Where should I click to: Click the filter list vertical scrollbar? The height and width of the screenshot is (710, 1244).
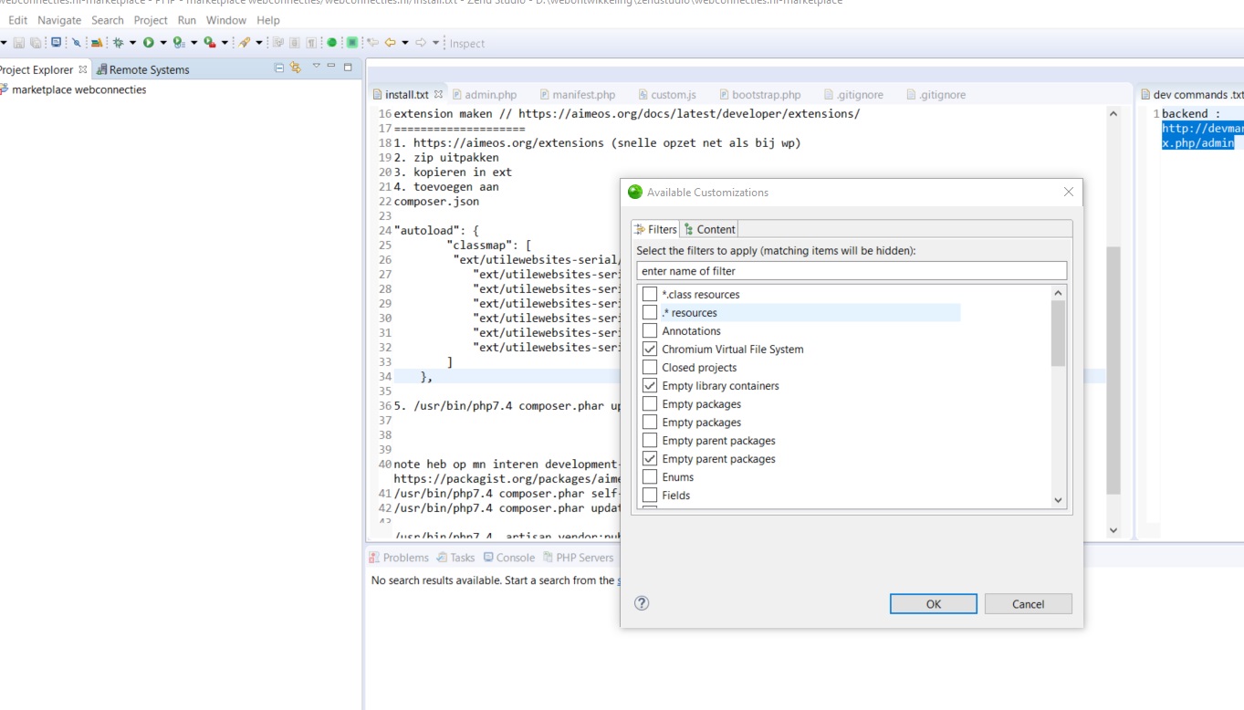click(x=1059, y=334)
